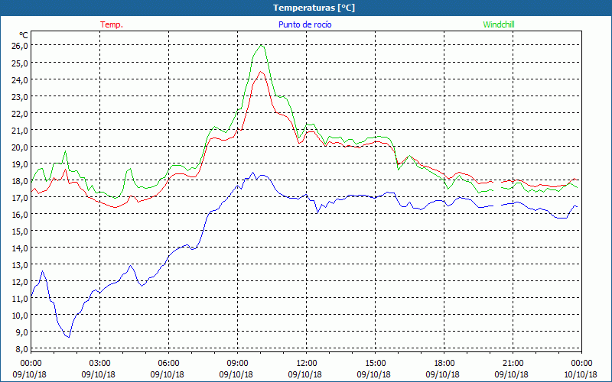Click the 23,0 y-axis value
The width and height of the screenshot is (612, 382).
pos(20,97)
